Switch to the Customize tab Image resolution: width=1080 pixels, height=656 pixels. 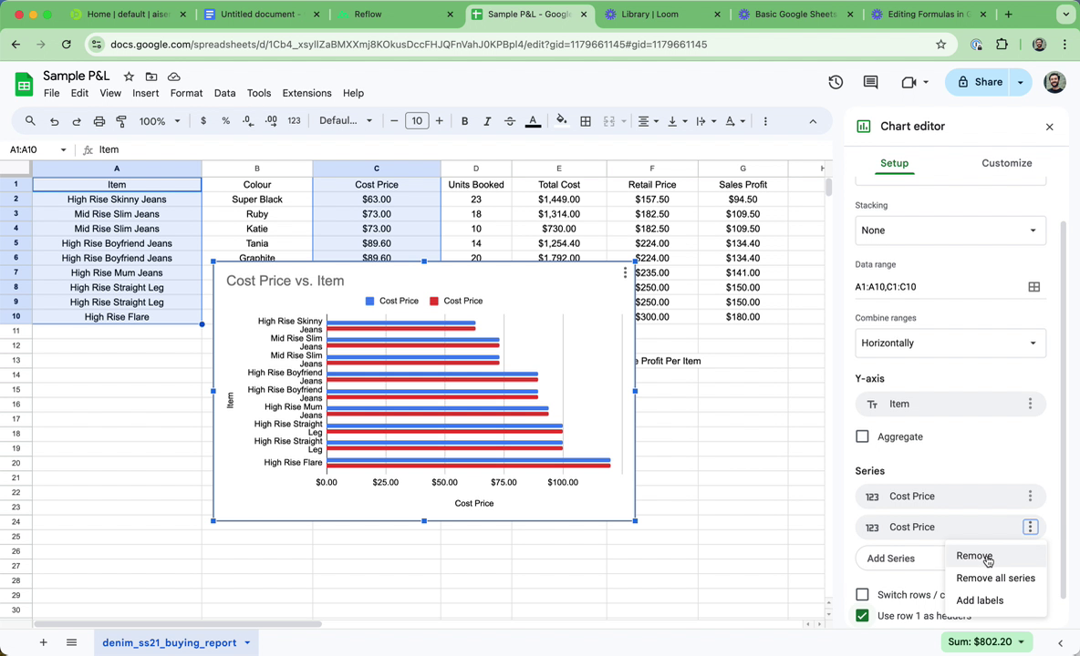[x=1006, y=163]
